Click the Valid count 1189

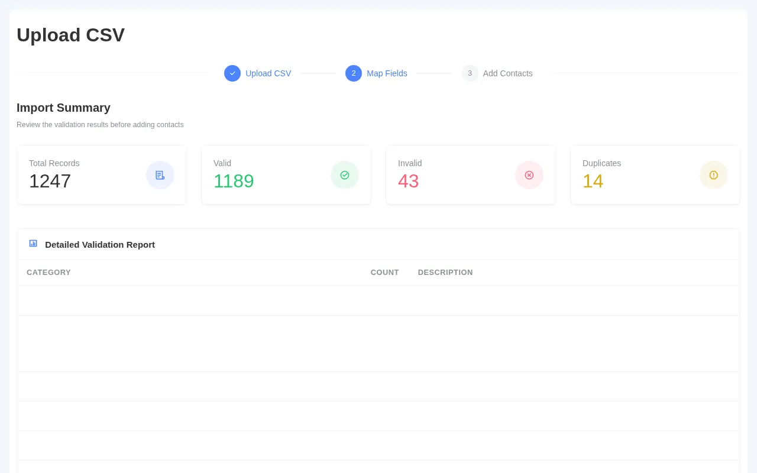(x=234, y=181)
